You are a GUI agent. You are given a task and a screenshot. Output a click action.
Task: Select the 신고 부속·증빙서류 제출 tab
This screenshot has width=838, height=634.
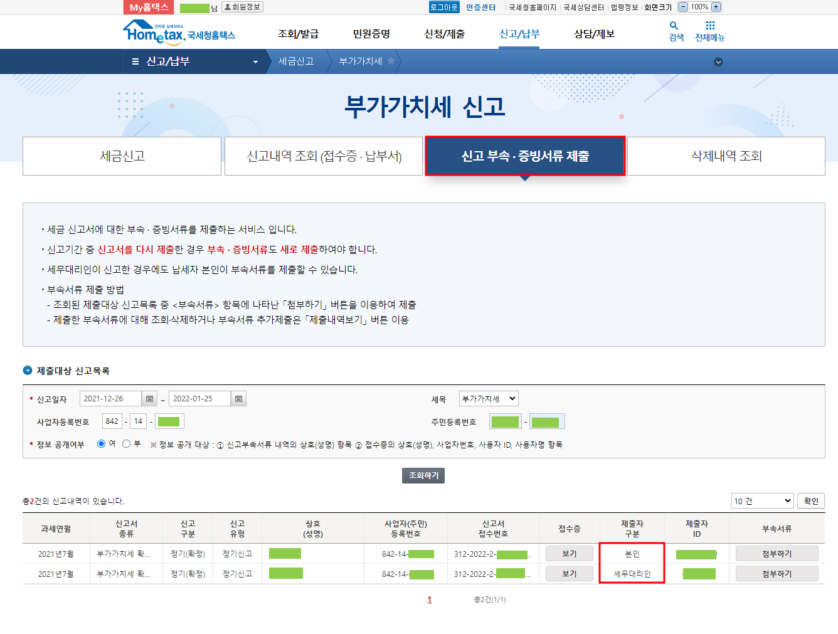[525, 156]
